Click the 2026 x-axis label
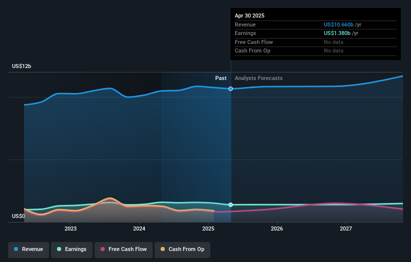Viewport: 411px width, 262px height. click(x=277, y=228)
